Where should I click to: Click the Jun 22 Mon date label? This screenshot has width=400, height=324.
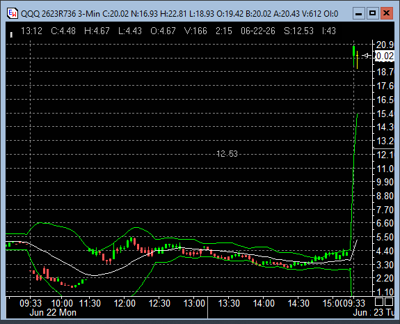[53, 312]
